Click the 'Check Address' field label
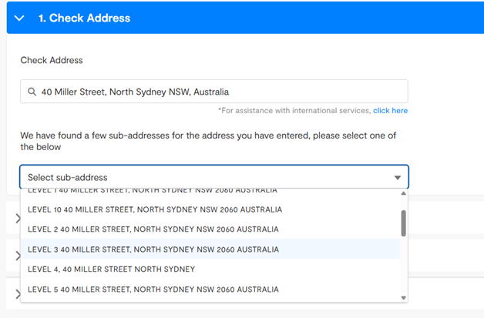The image size is (484, 318). (52, 60)
